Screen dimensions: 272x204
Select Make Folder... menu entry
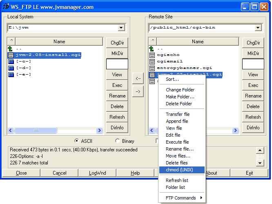click(182, 97)
